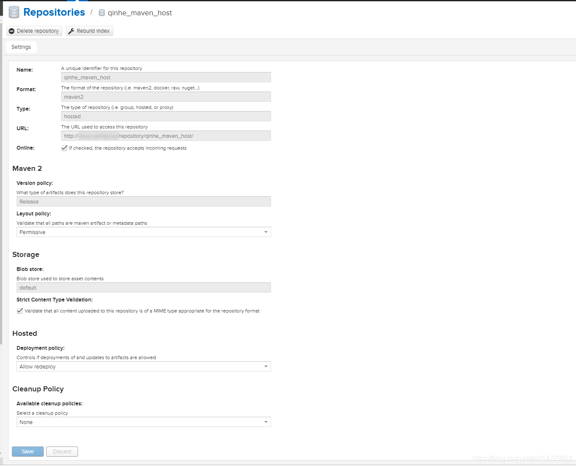
Task: Click the 'Select a cleanup policy' text
Action: (42, 413)
